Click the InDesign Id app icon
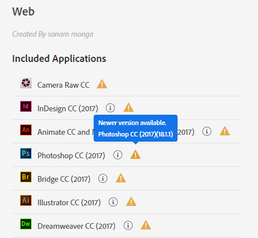Screen dimensions: 258x238 (26, 106)
